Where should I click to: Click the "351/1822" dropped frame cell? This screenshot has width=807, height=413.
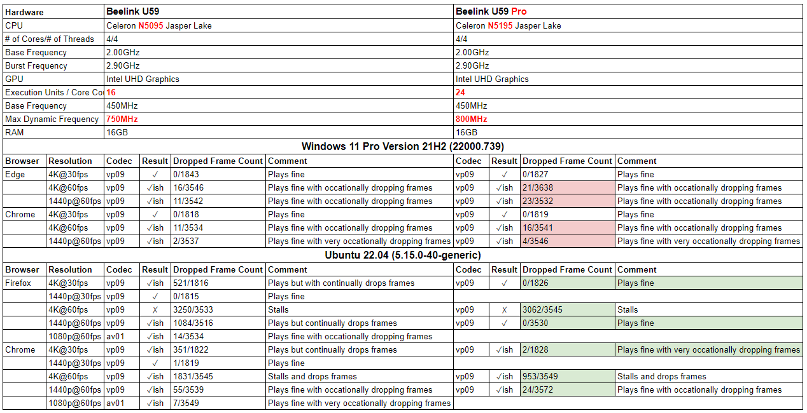pos(219,350)
